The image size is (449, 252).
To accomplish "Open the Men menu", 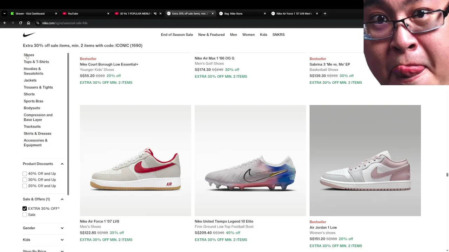I will pos(233,35).
